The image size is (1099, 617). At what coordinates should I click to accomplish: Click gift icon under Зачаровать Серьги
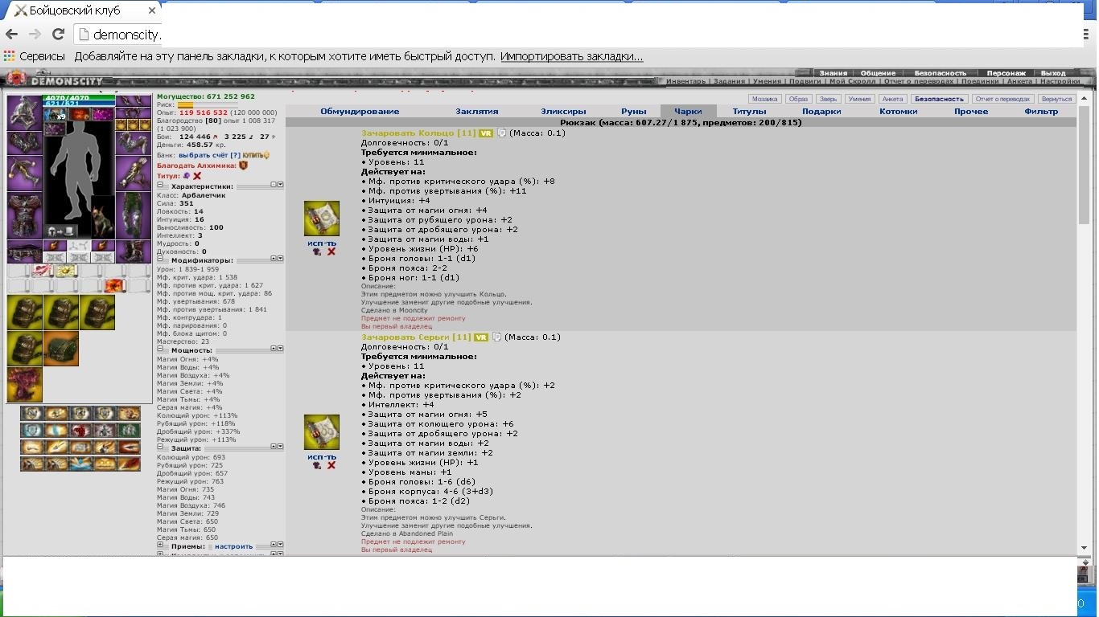coord(317,465)
